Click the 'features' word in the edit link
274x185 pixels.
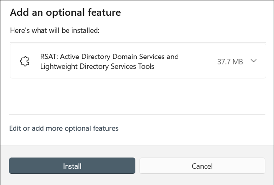point(105,128)
